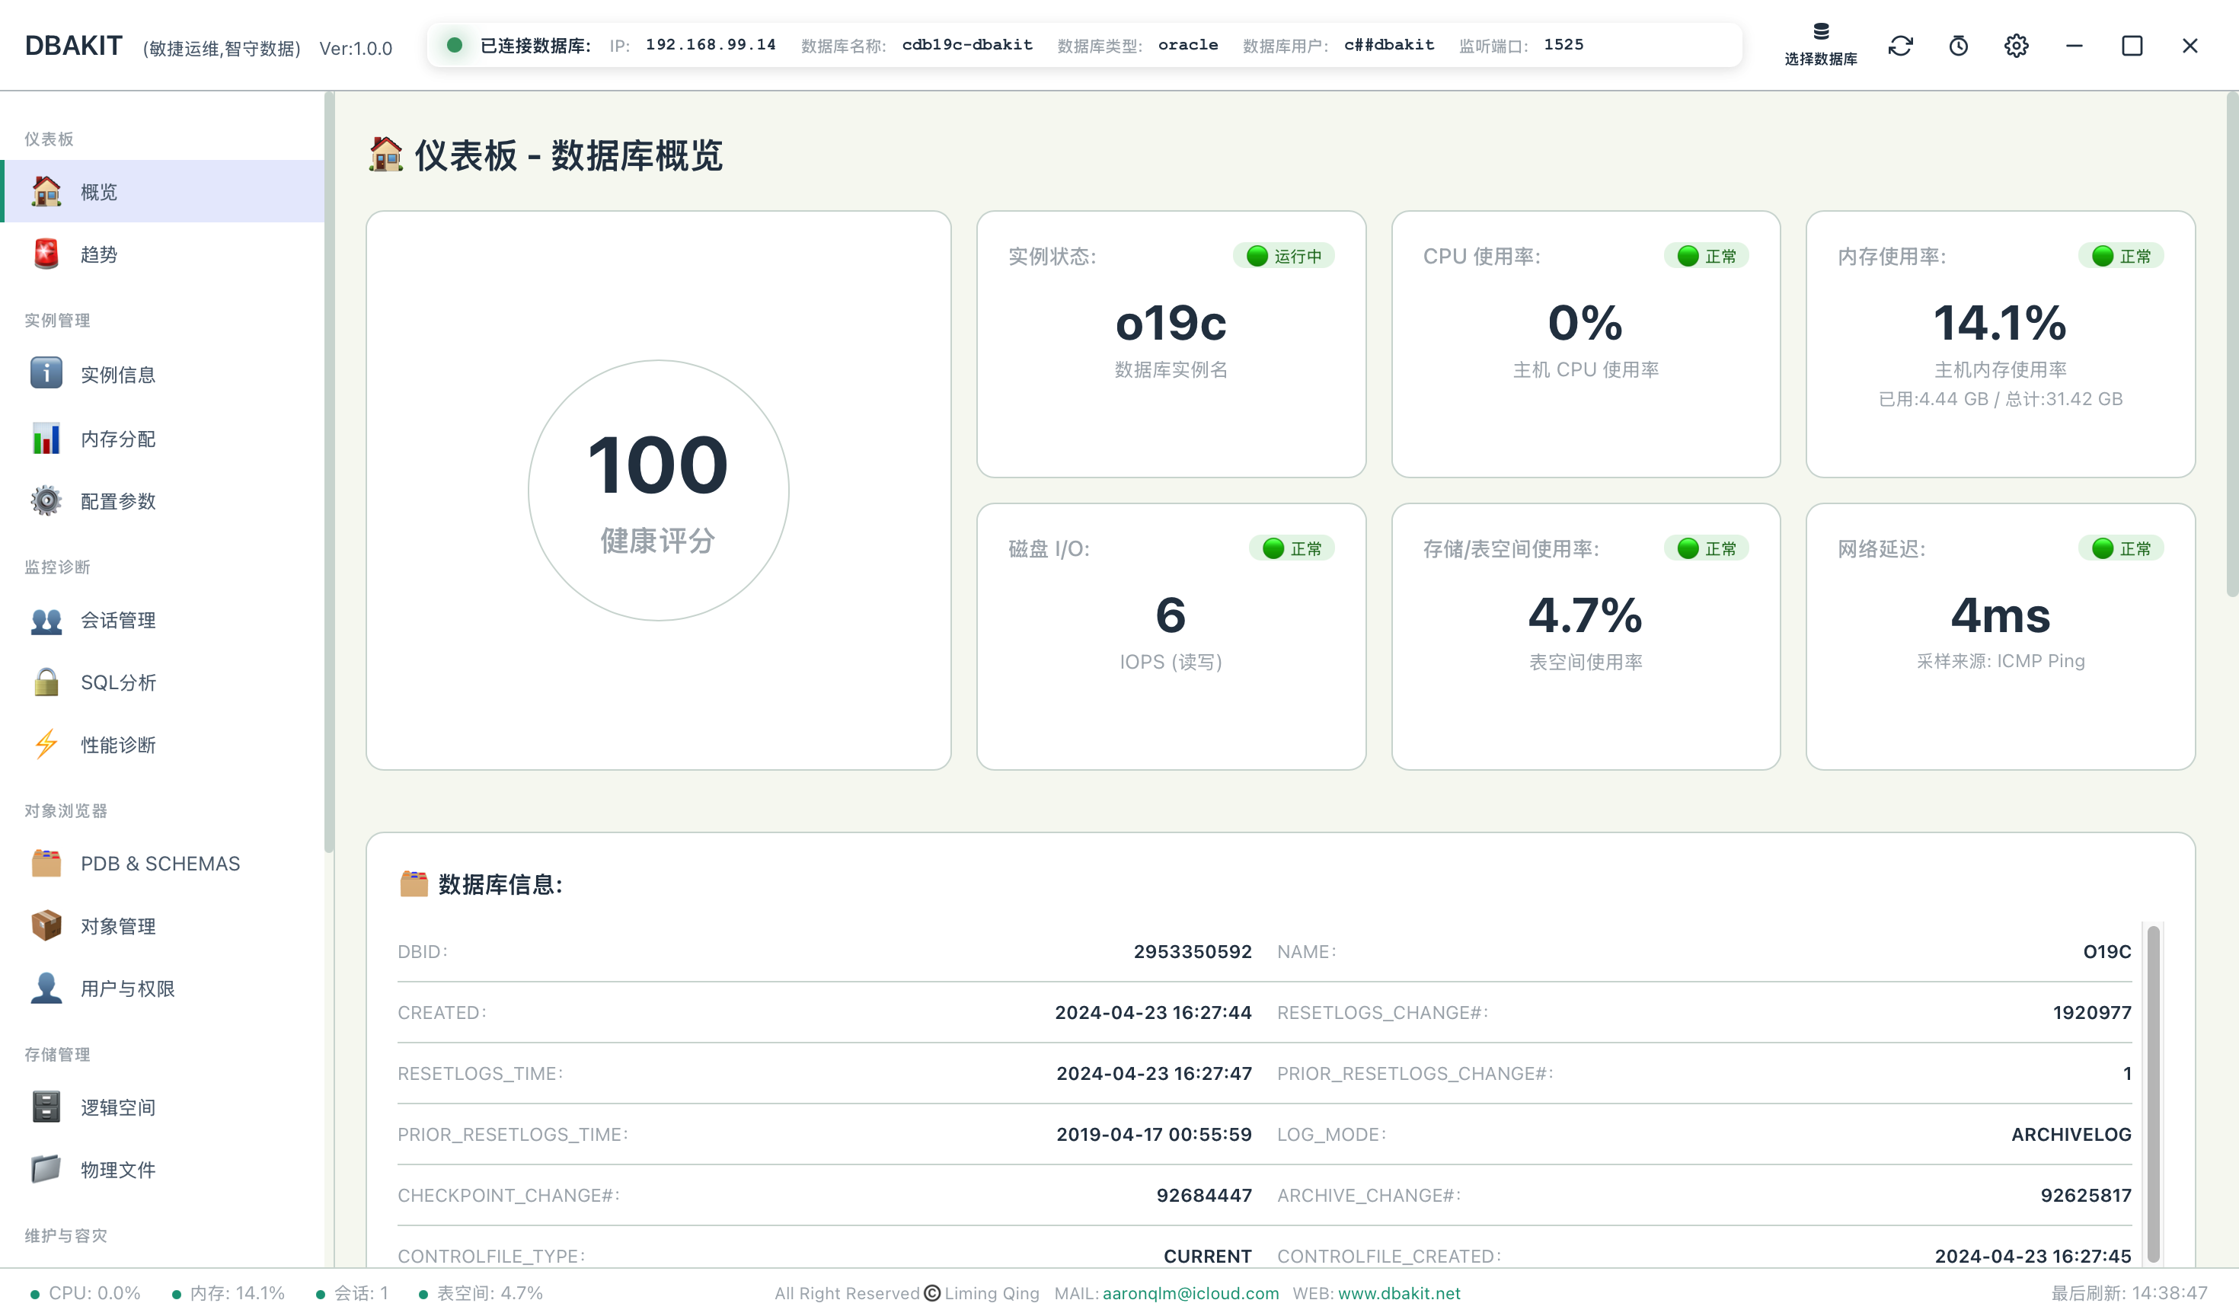
Task: Click the card box icon beside PDB & SCHEMAS
Action: click(46, 863)
